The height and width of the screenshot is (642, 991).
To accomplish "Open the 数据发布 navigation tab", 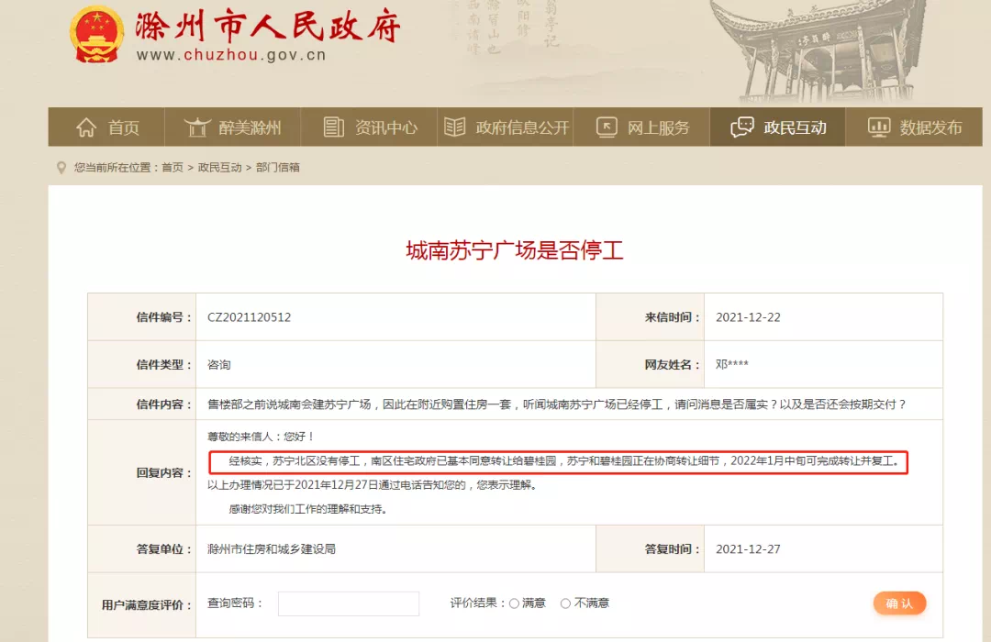I will tap(914, 127).
